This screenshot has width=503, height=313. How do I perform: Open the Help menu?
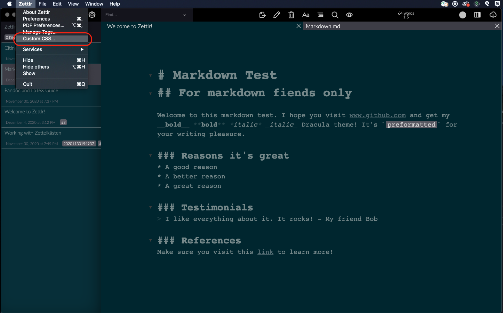click(x=114, y=4)
